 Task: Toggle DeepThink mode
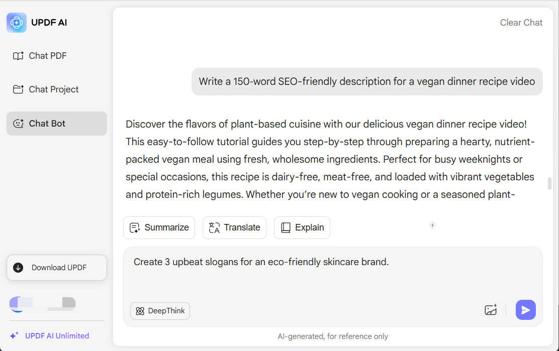160,311
